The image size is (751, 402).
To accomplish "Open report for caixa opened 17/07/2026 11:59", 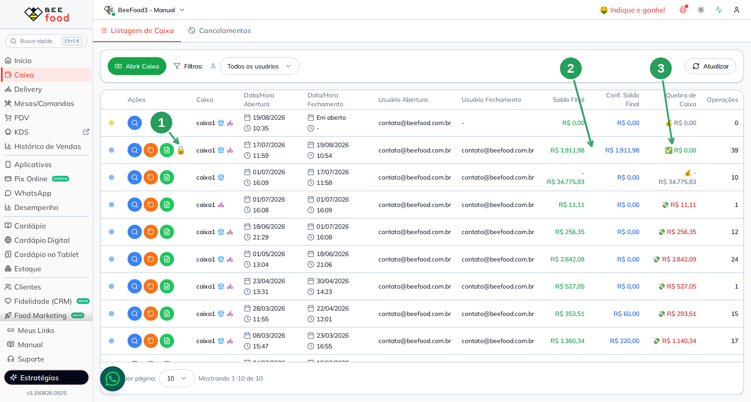I will click(x=167, y=150).
